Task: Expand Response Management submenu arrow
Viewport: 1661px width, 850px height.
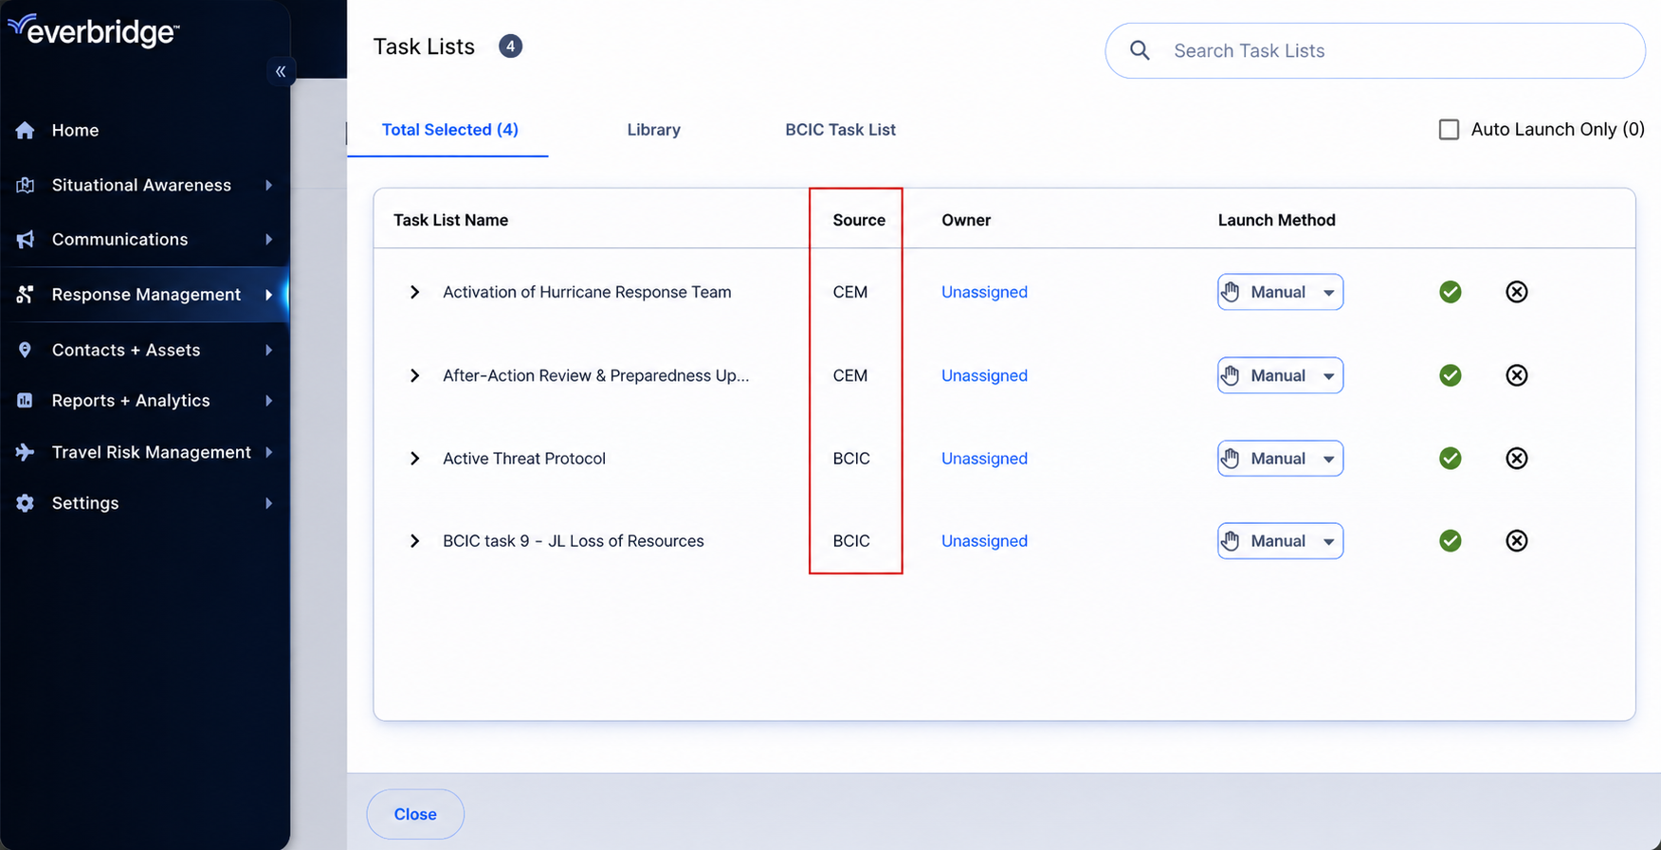Action: [x=269, y=295]
